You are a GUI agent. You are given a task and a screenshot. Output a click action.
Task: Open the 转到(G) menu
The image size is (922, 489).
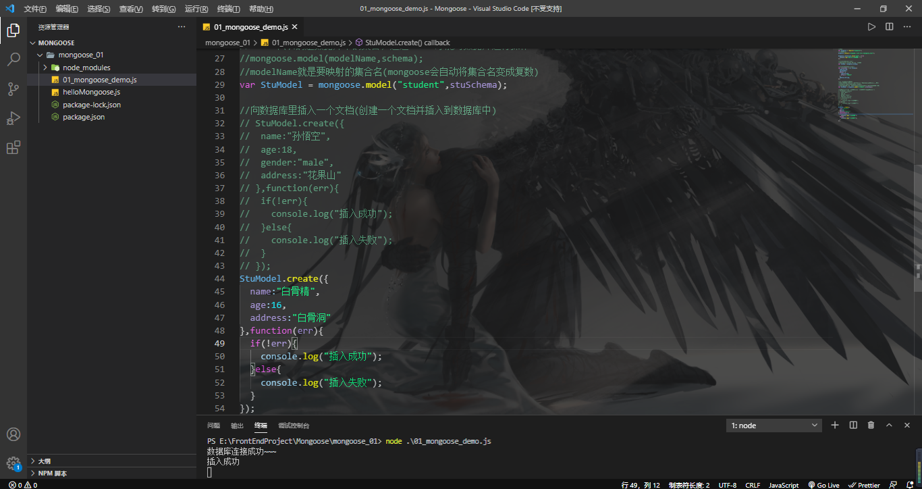pyautogui.click(x=163, y=9)
